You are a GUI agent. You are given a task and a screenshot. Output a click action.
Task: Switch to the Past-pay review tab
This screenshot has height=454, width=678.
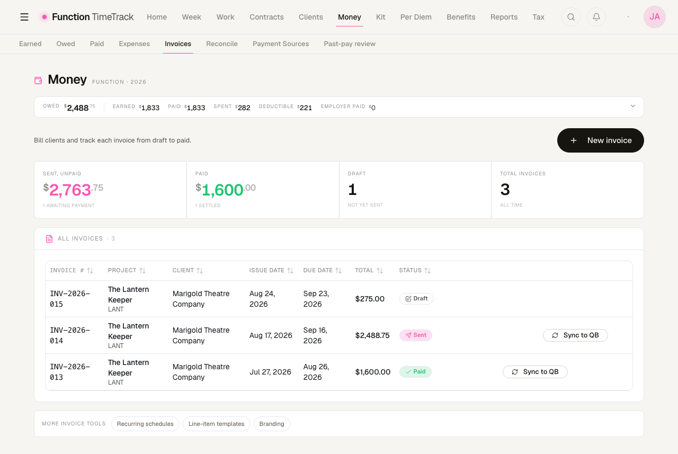(x=350, y=44)
